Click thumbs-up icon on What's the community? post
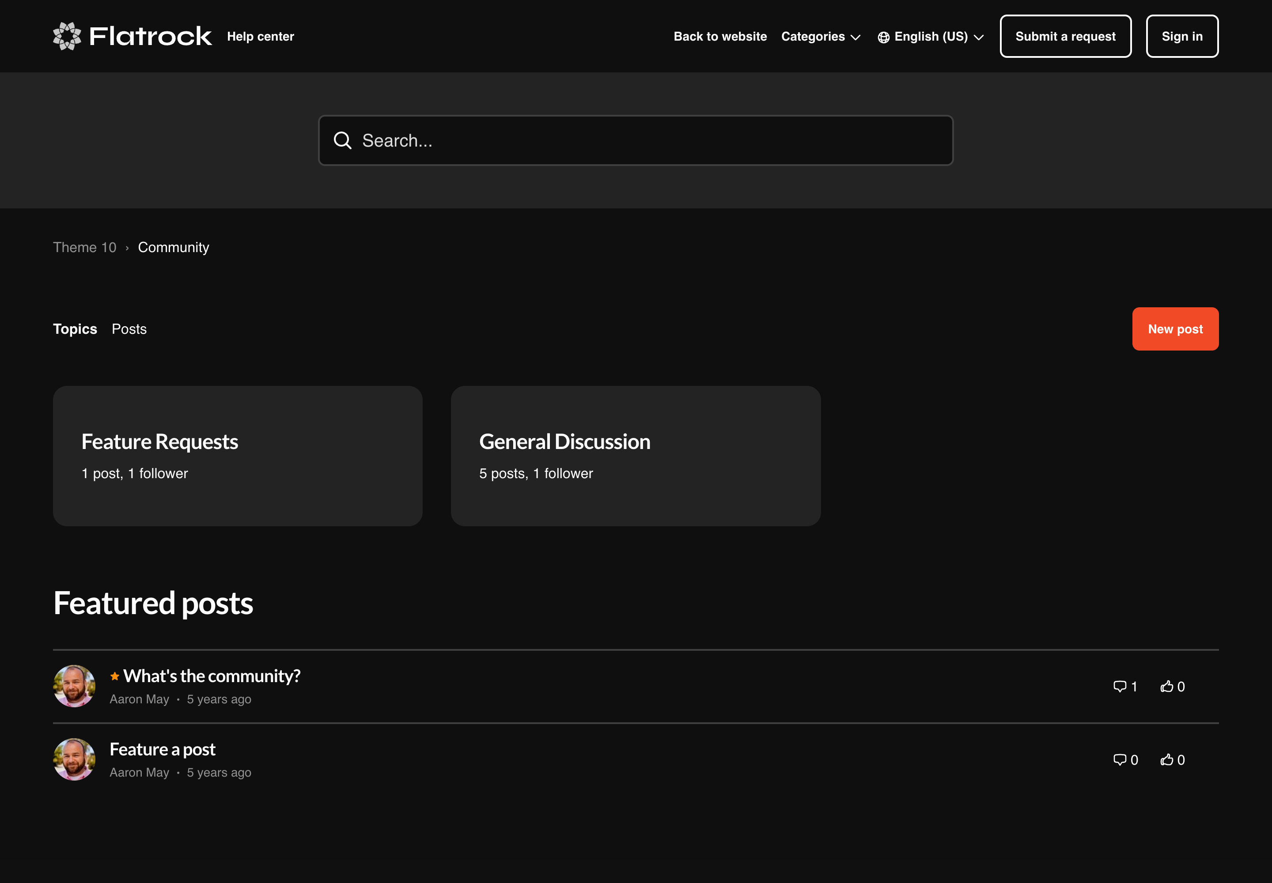The image size is (1272, 883). coord(1167,687)
